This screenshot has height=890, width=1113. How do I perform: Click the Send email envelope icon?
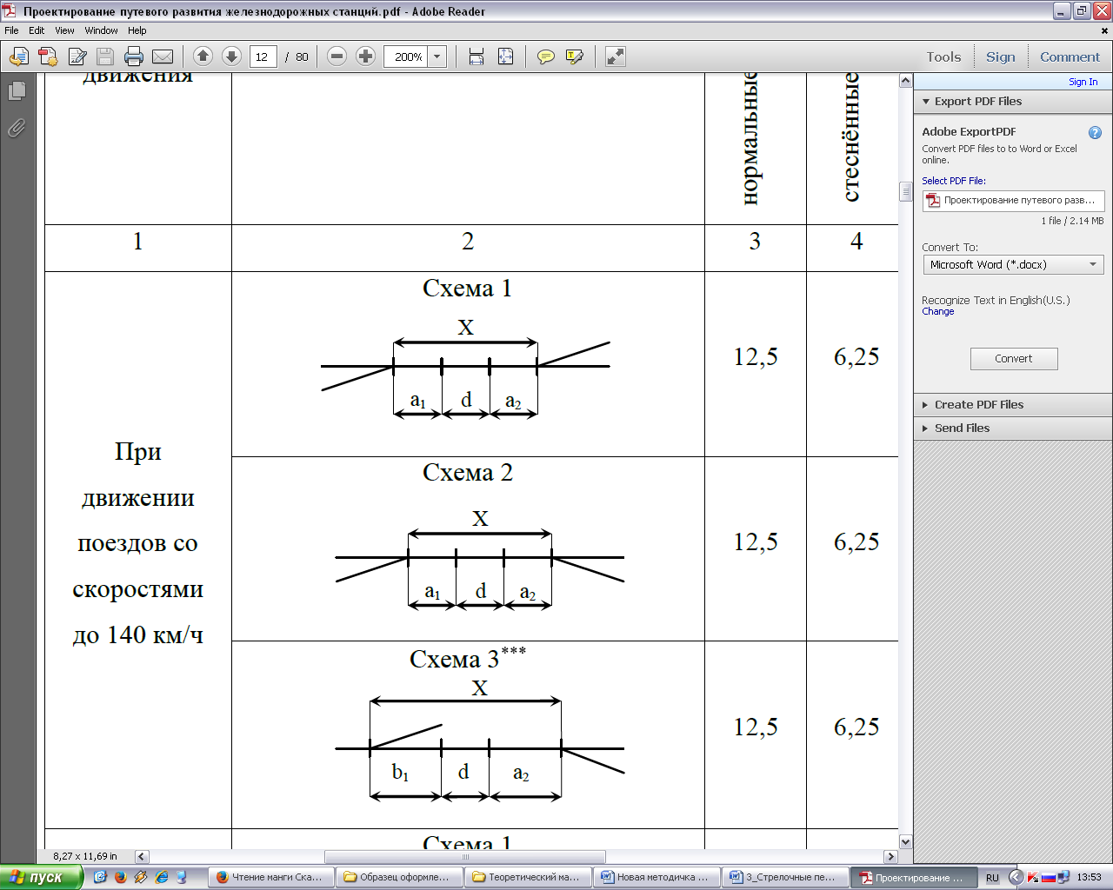click(163, 57)
